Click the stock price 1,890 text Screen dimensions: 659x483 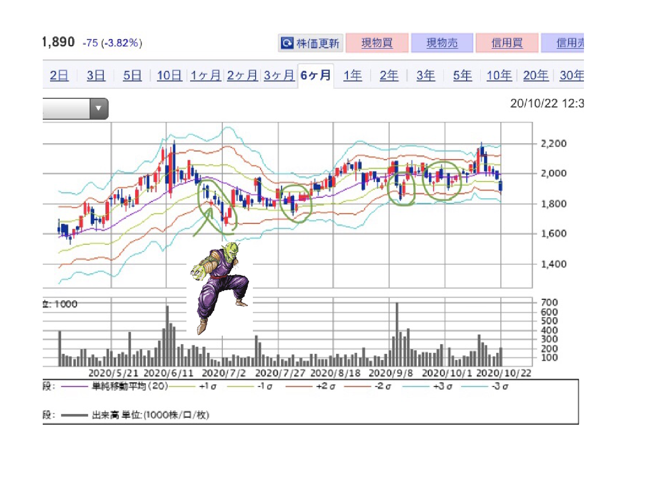pyautogui.click(x=59, y=42)
